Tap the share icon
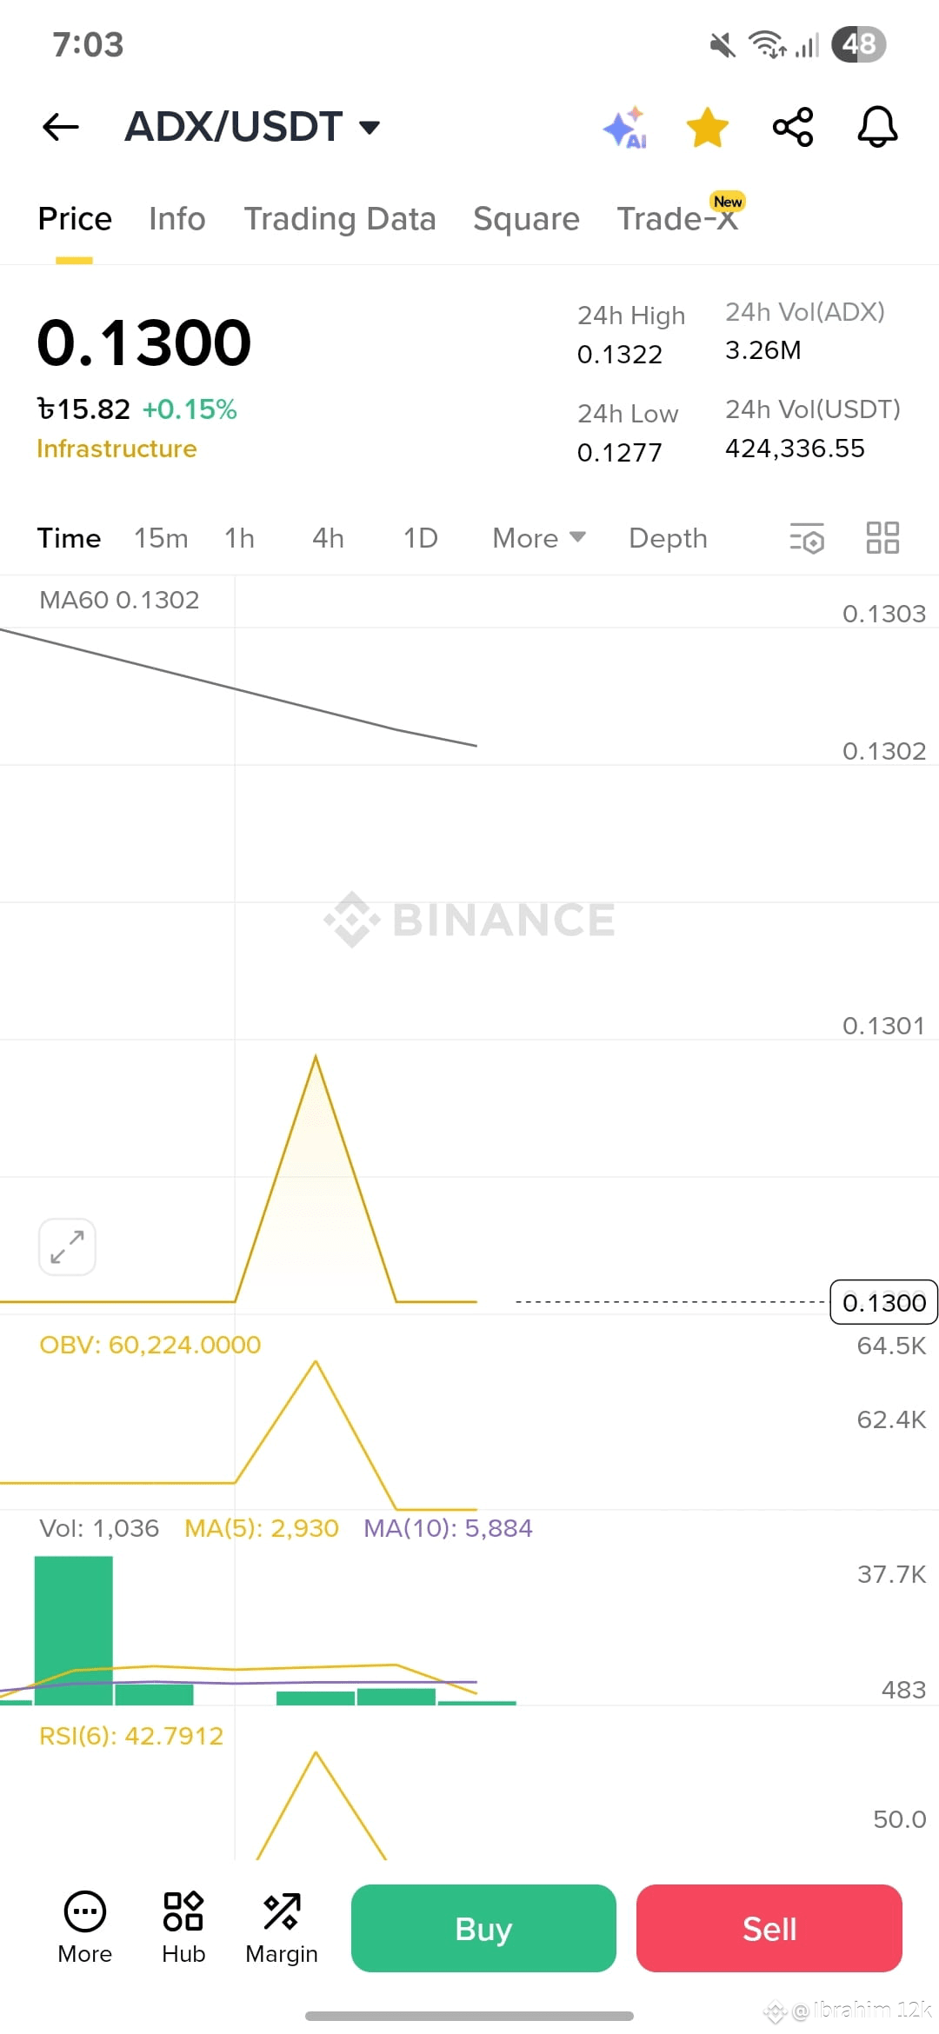 (793, 127)
